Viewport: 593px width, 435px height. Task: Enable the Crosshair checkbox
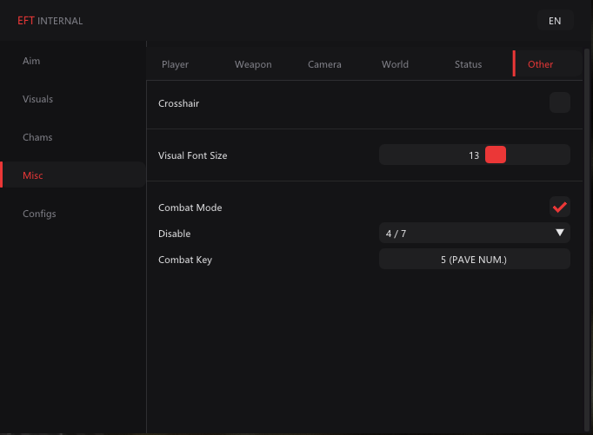click(x=560, y=102)
